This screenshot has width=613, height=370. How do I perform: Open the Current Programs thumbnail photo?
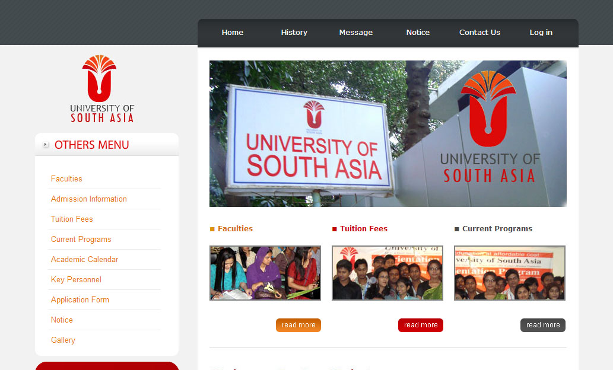(x=509, y=273)
